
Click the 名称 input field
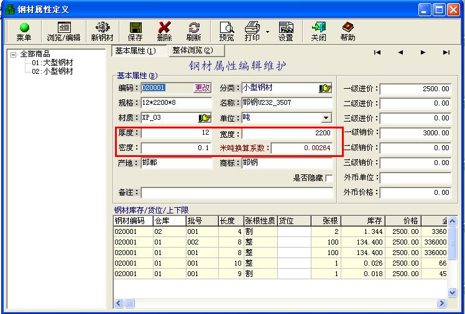click(x=287, y=103)
